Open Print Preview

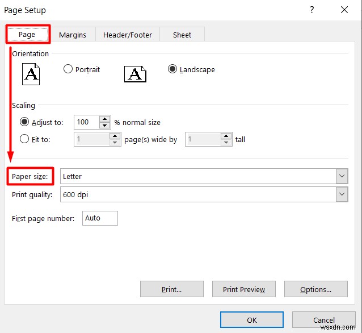(x=244, y=289)
